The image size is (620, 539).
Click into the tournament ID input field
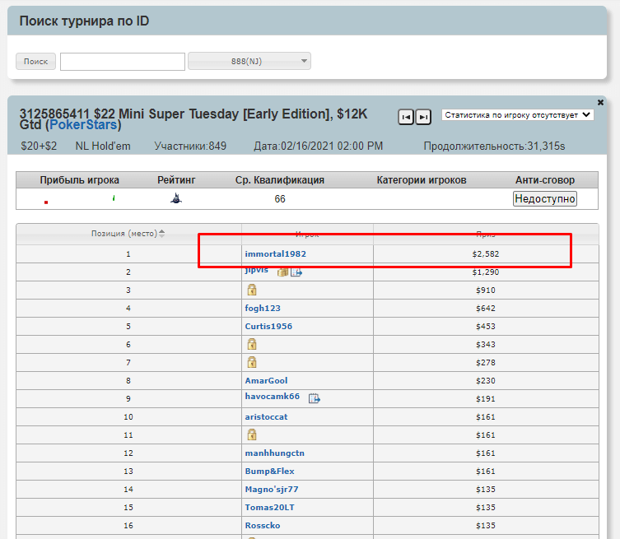pyautogui.click(x=123, y=62)
